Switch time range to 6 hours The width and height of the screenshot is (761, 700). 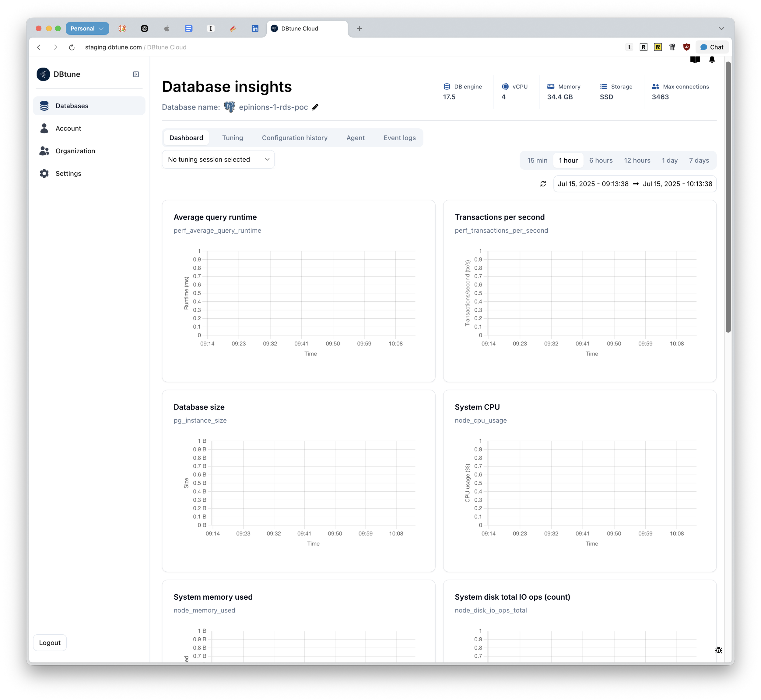pyautogui.click(x=600, y=160)
